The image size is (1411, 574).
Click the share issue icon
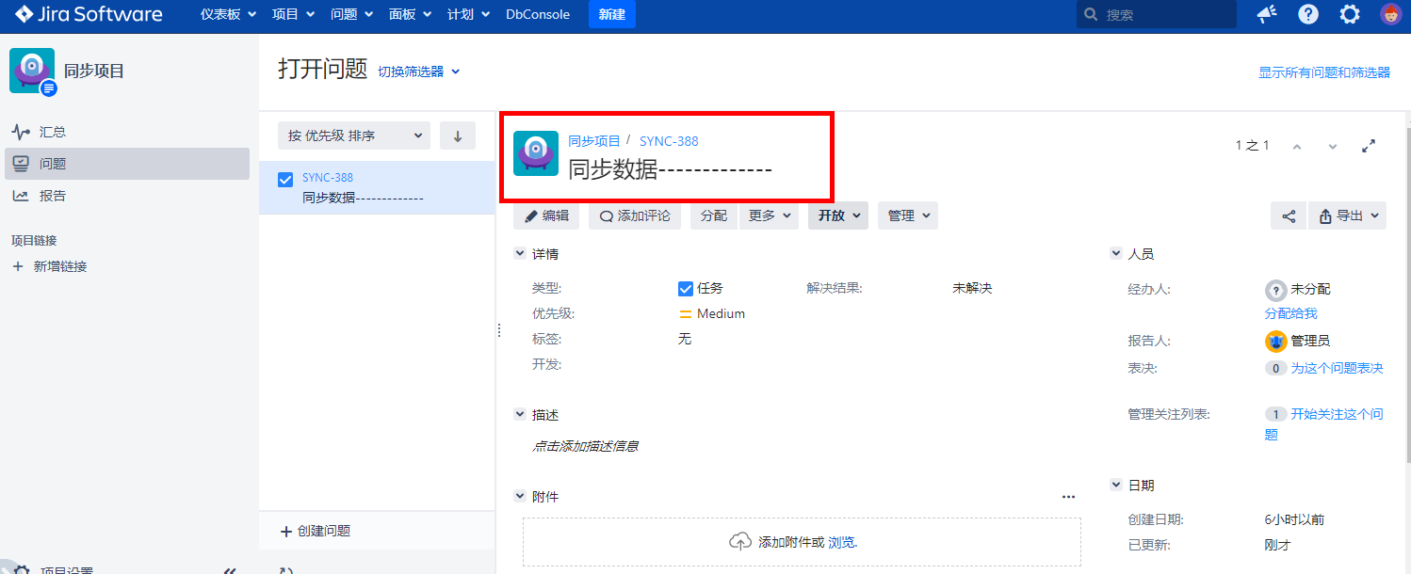pyautogui.click(x=1289, y=215)
